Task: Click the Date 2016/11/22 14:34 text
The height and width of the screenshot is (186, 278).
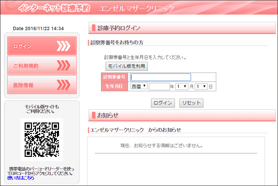Action: click(38, 28)
